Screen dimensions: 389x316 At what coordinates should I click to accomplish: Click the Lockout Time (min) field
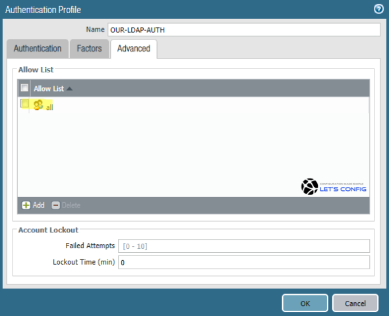244,262
